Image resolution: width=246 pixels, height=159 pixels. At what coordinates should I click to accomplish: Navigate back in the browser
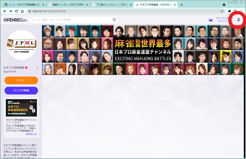(x=5, y=11)
